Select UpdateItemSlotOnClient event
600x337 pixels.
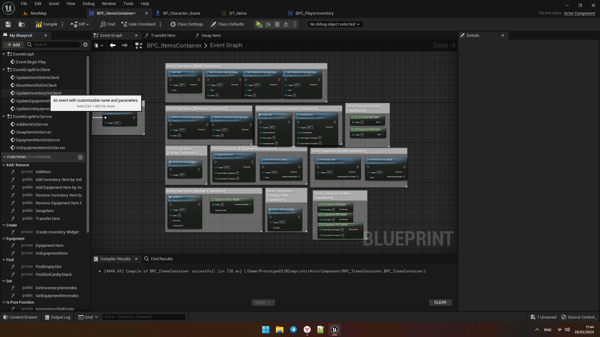click(37, 77)
